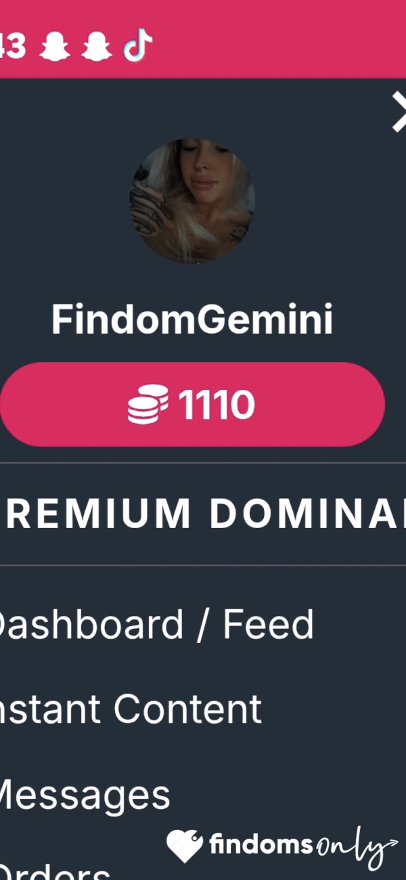Image resolution: width=406 pixels, height=880 pixels.
Task: Tap the second Snapchat ghost icon
Action: click(96, 47)
